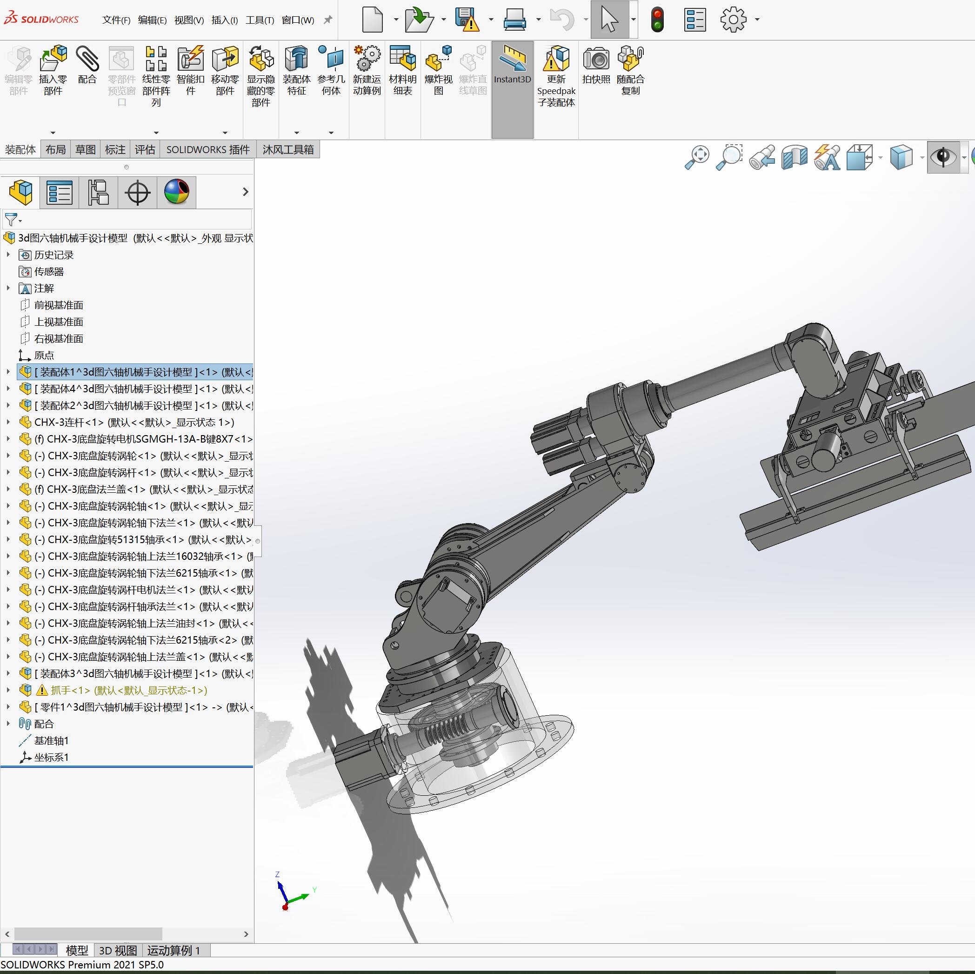Click the tree scroll right arrow
Image resolution: width=975 pixels, height=974 pixels.
[x=246, y=934]
